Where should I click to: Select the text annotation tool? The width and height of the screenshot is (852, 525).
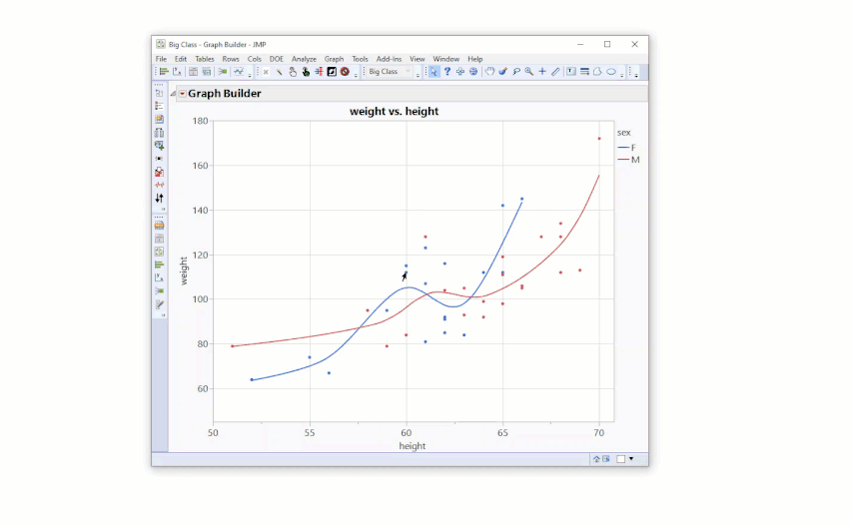(x=571, y=72)
